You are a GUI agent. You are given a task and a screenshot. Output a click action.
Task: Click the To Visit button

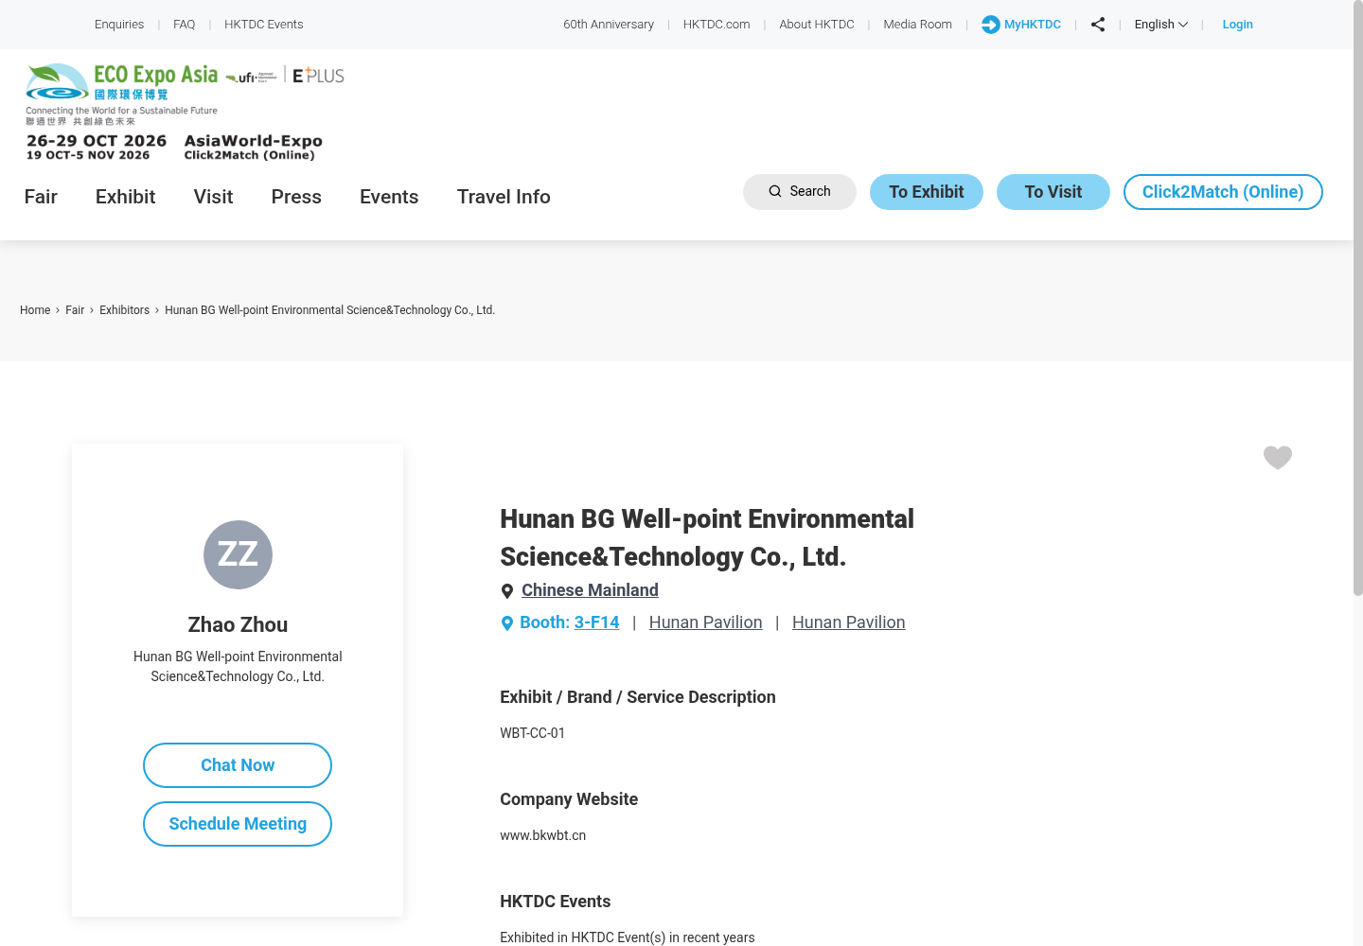click(1053, 192)
